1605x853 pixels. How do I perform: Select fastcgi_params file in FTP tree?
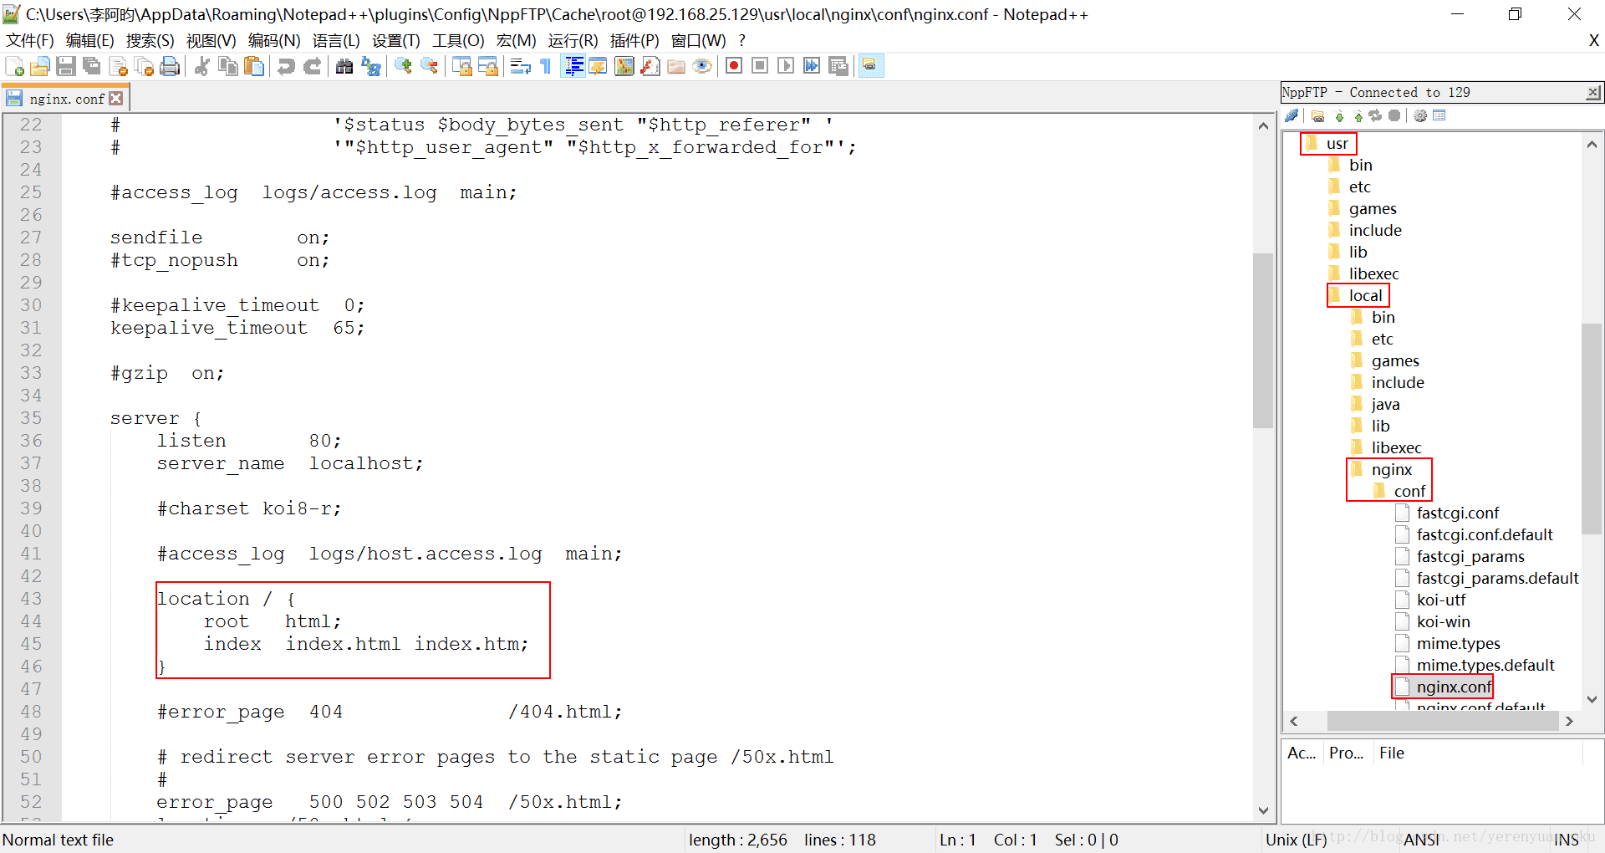point(1470,557)
